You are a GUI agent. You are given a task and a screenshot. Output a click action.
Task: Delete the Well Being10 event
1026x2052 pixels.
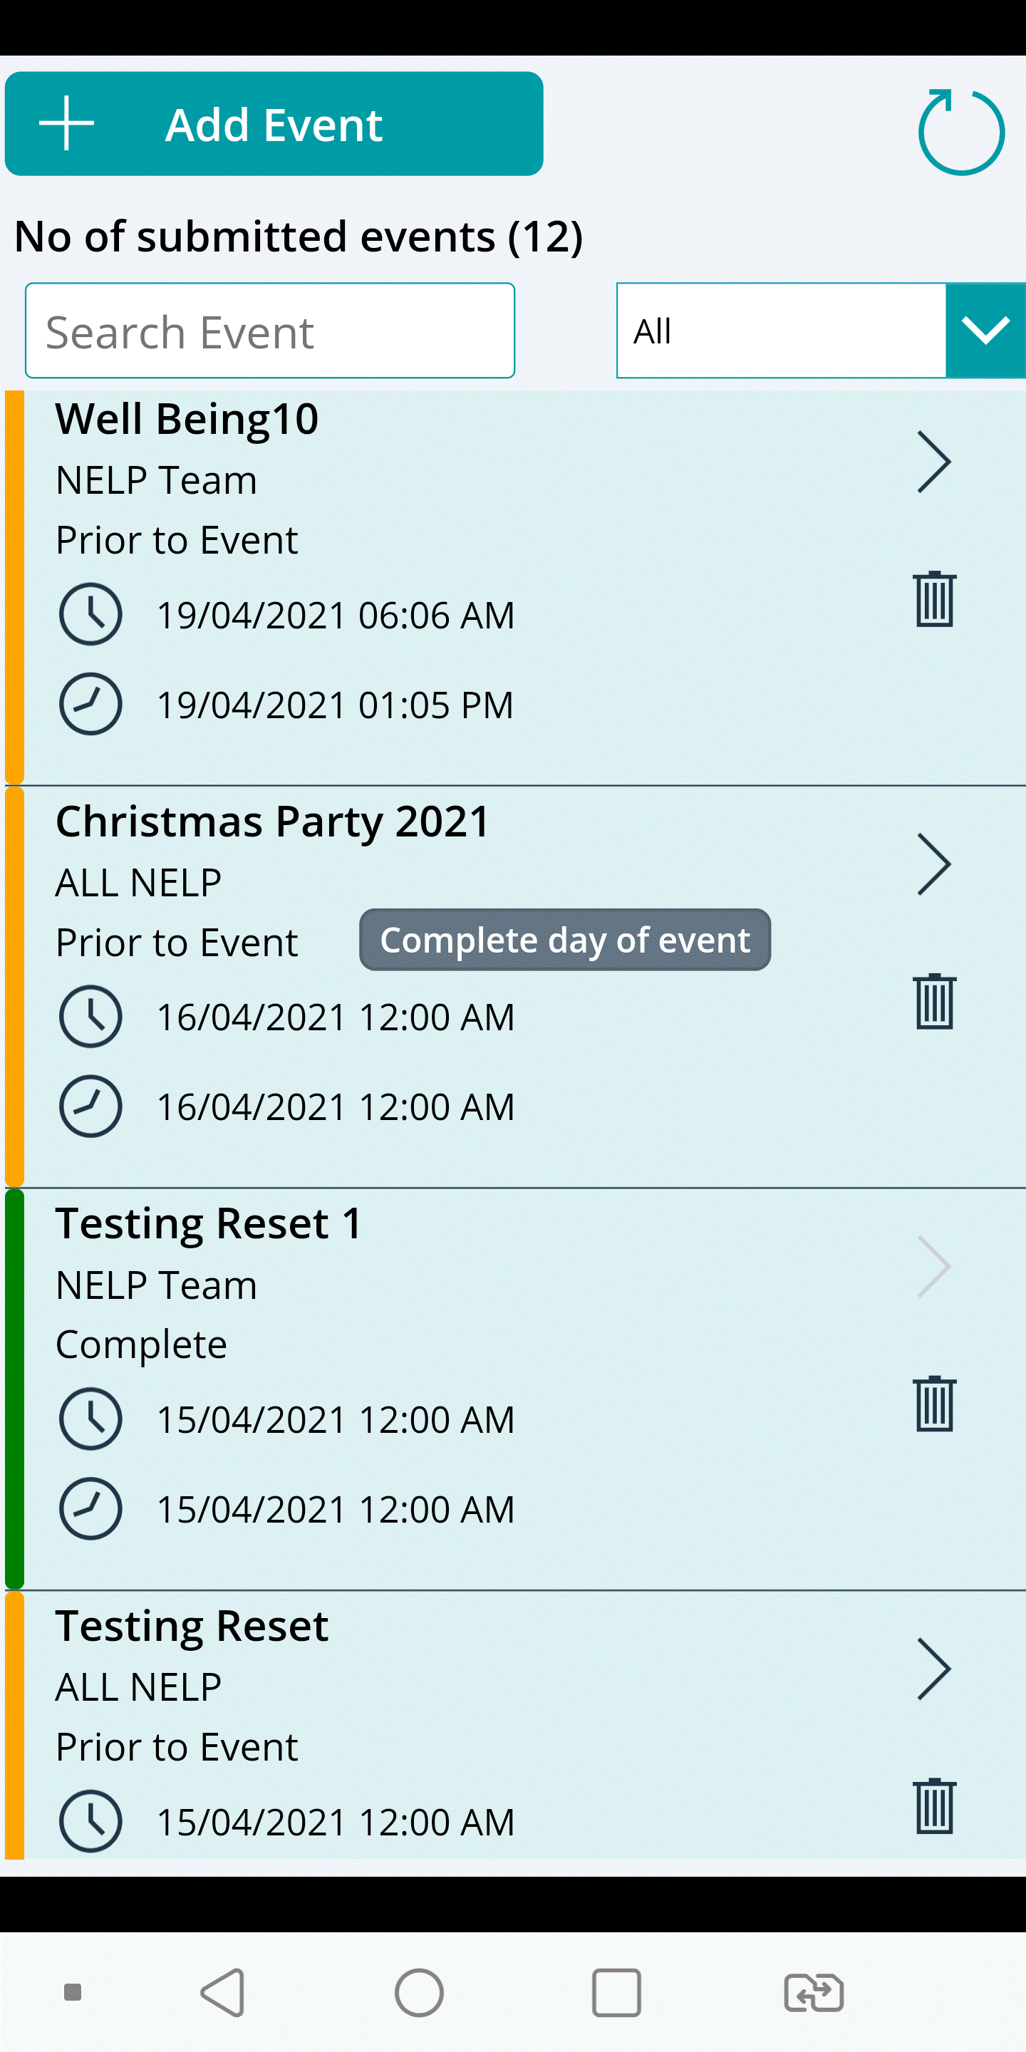click(934, 600)
